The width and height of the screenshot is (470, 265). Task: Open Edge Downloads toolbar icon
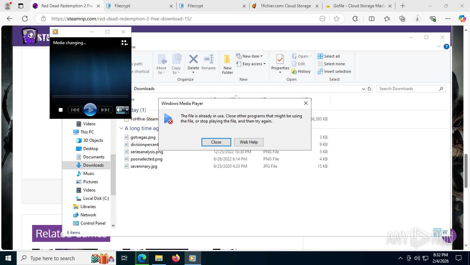coord(417,19)
